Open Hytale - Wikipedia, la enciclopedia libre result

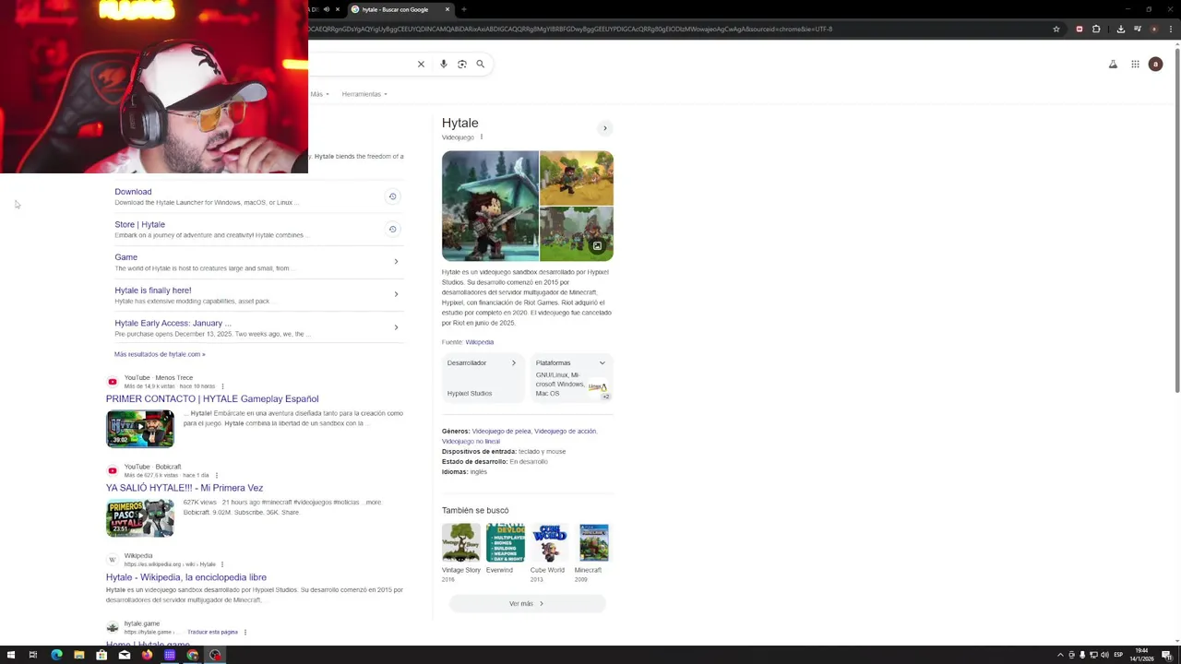[x=186, y=577]
